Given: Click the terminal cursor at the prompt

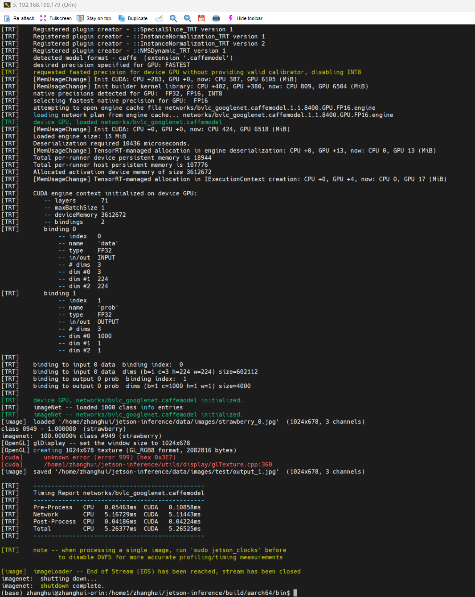Looking at the screenshot, I should click(x=295, y=593).
